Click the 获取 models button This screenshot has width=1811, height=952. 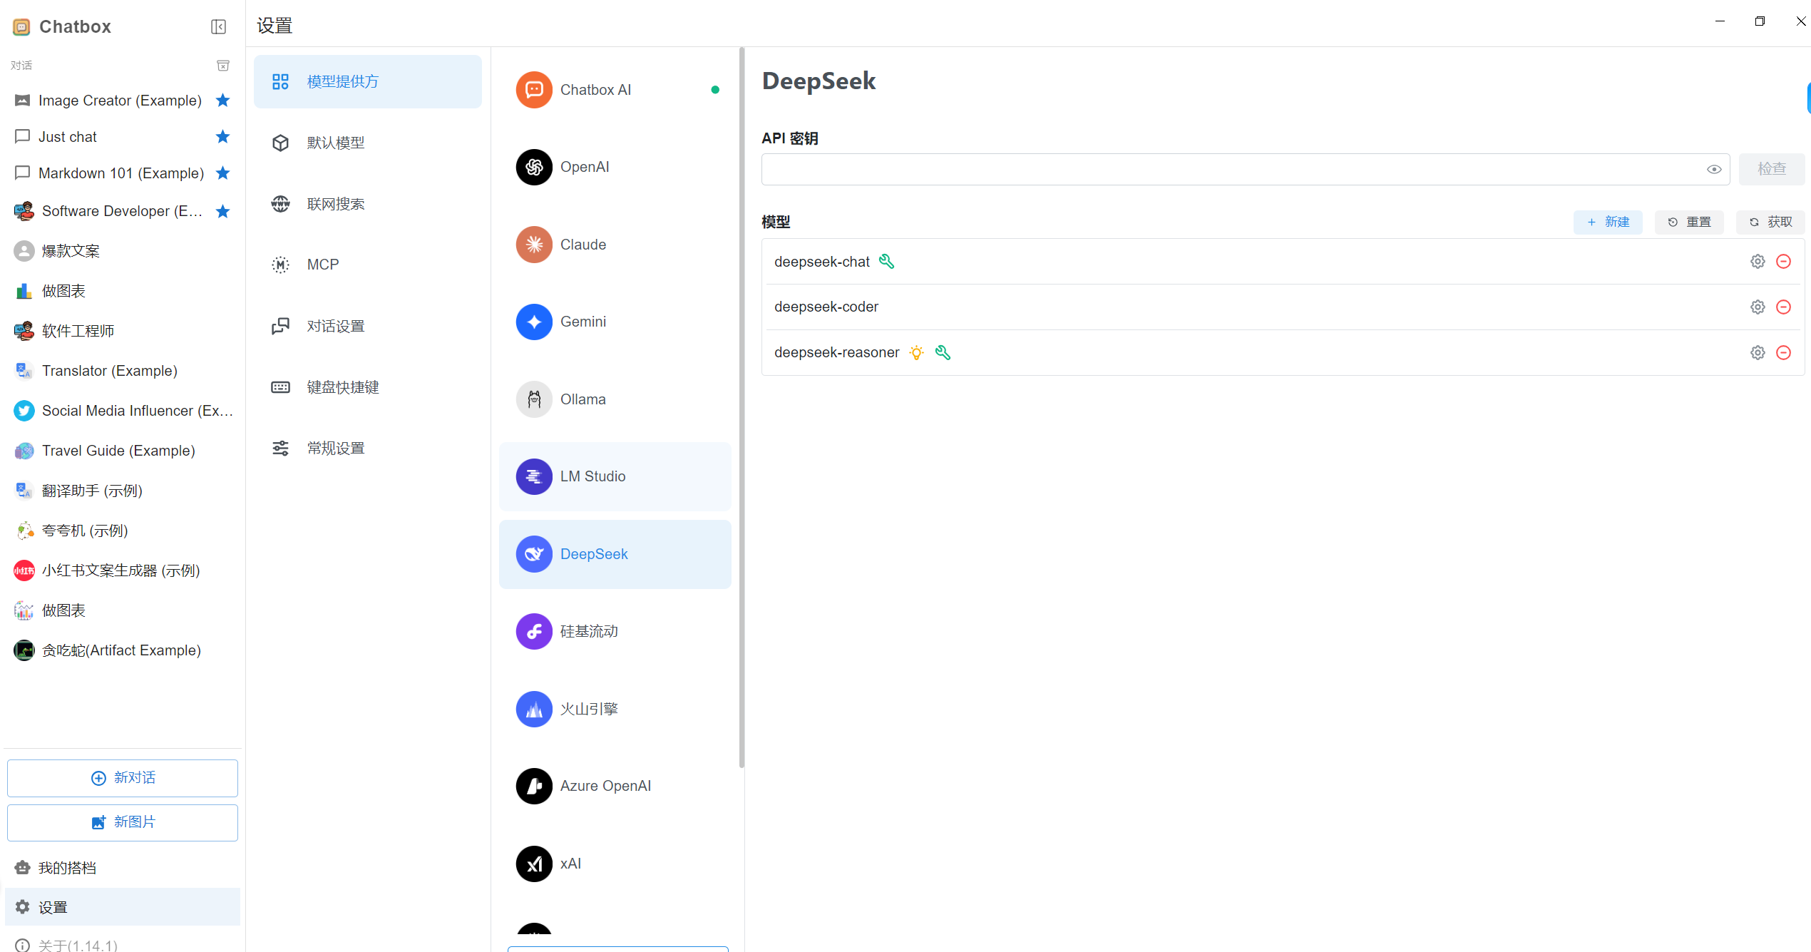pyautogui.click(x=1770, y=222)
